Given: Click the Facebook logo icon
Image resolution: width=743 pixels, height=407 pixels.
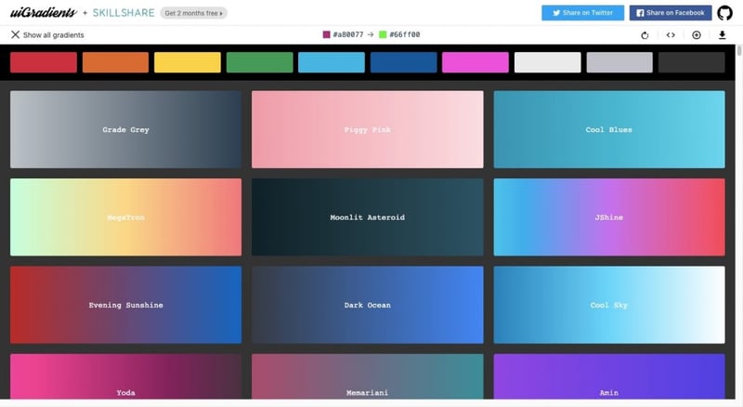Looking at the screenshot, I should pos(640,13).
